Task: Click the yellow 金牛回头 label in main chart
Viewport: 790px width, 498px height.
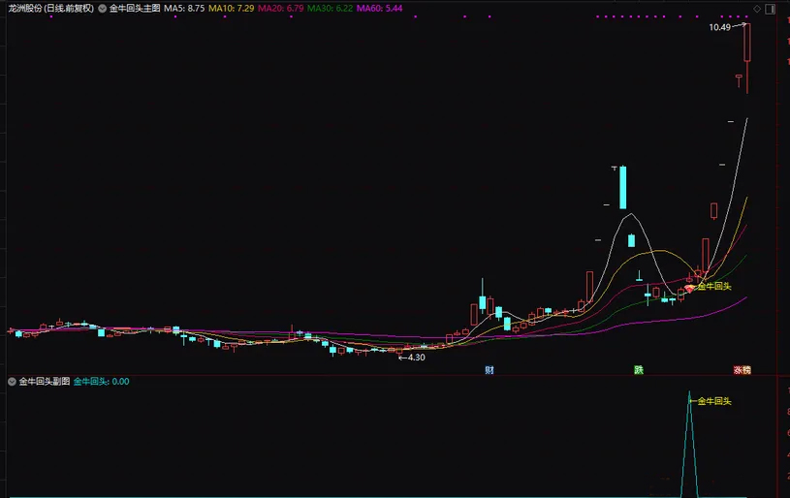Action: [x=714, y=286]
